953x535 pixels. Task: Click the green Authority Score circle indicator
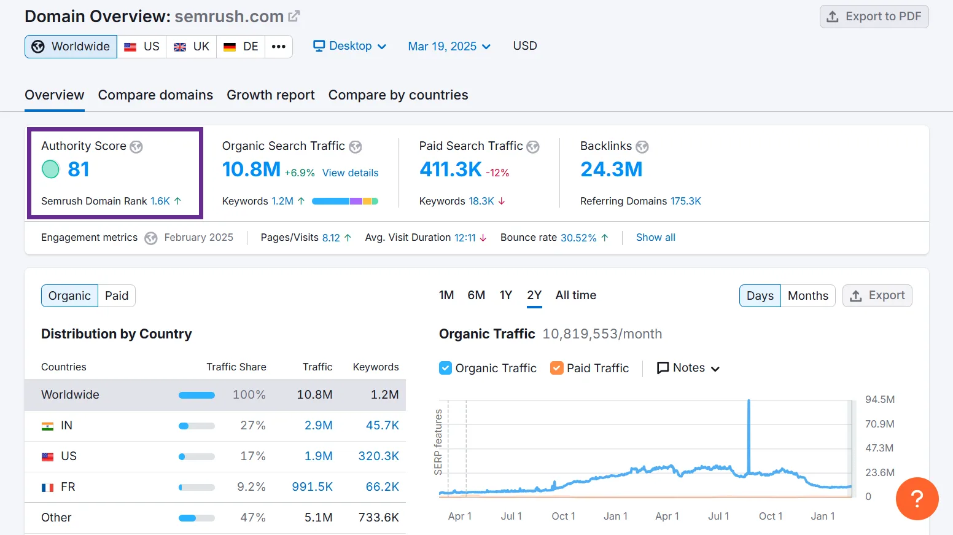(x=50, y=169)
